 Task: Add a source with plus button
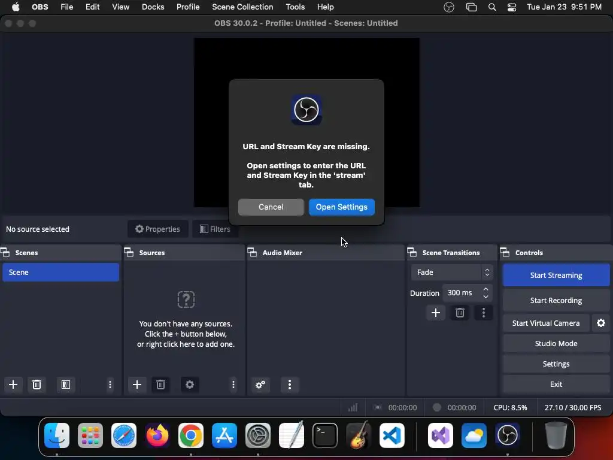point(137,385)
